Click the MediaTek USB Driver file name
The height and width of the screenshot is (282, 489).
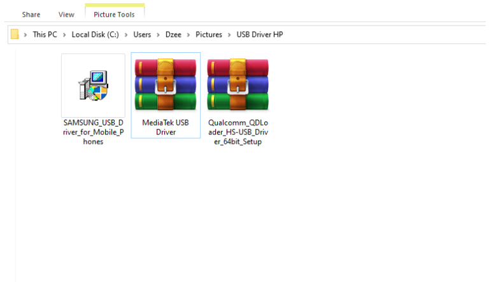click(x=166, y=127)
